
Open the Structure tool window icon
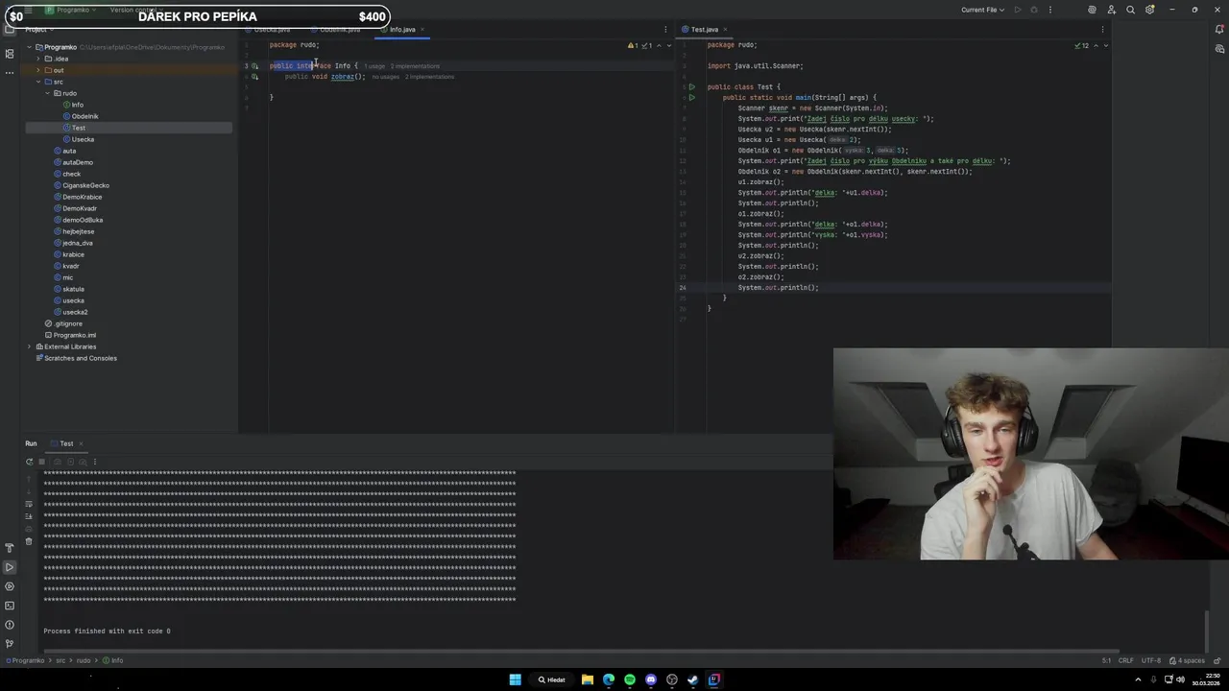pyautogui.click(x=10, y=54)
